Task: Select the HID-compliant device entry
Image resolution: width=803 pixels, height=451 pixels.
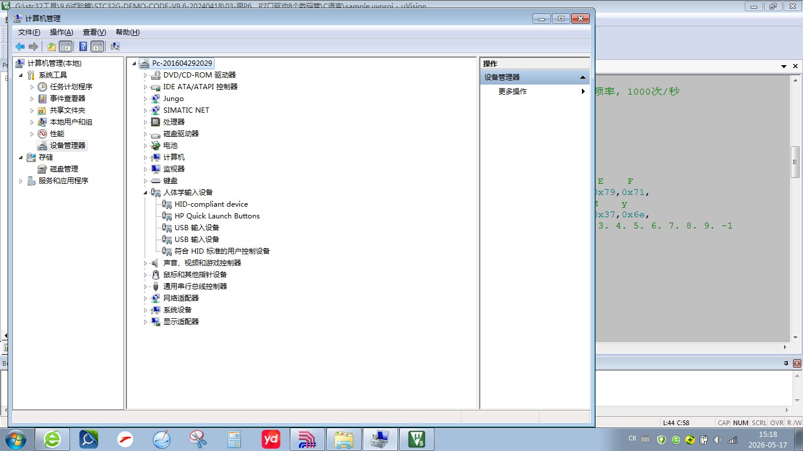Action: [211, 204]
